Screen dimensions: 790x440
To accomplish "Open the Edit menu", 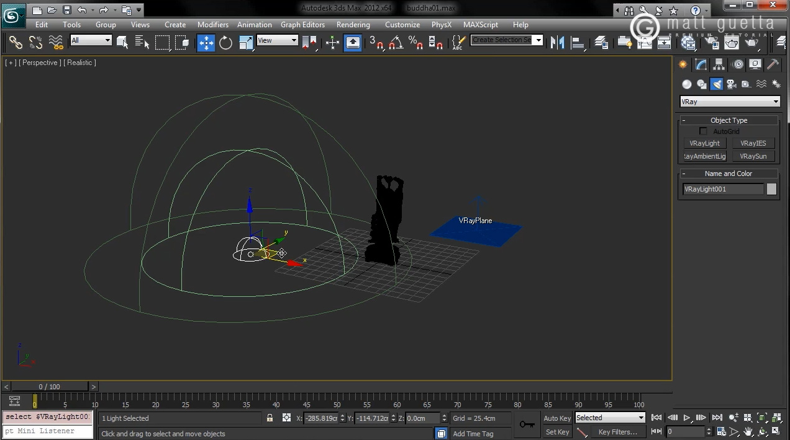I will 42,25.
